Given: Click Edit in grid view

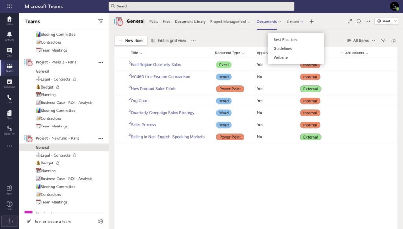Looking at the screenshot, I should (x=168, y=41).
